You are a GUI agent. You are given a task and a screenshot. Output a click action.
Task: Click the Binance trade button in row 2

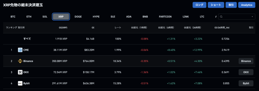[246, 61]
